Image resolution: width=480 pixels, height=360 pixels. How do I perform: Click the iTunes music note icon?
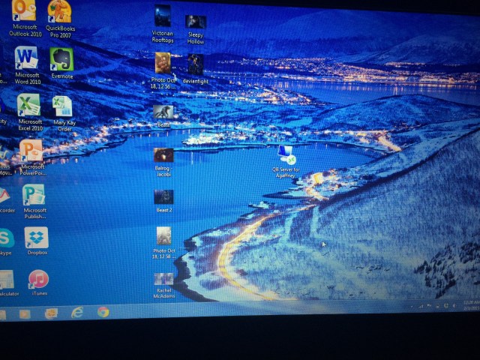pyautogui.click(x=38, y=280)
